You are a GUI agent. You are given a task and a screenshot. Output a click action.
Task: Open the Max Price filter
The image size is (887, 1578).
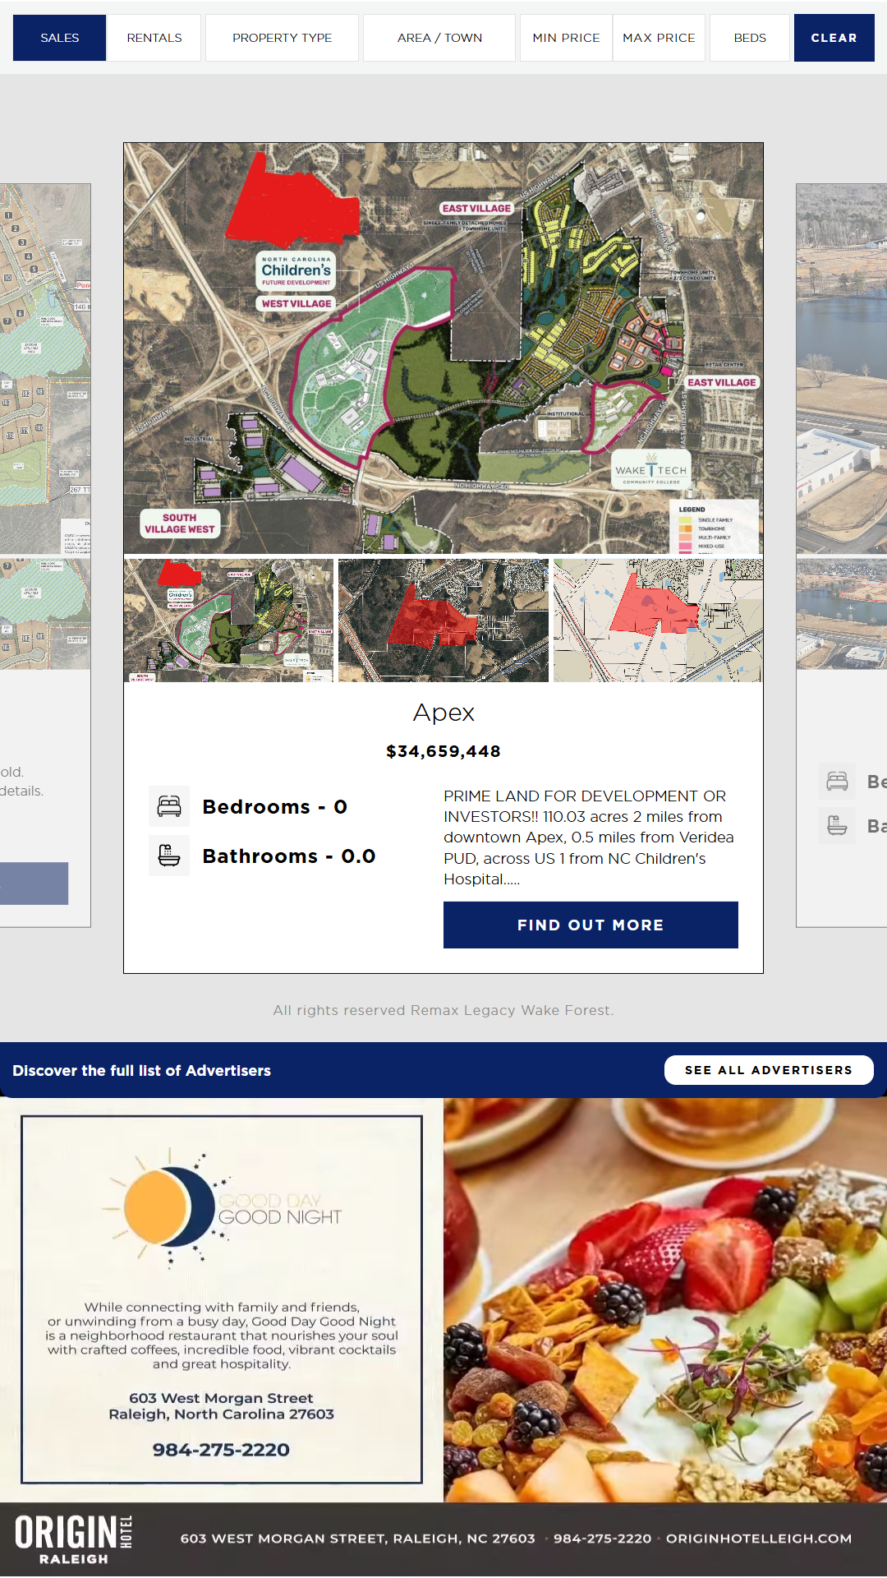pyautogui.click(x=659, y=38)
